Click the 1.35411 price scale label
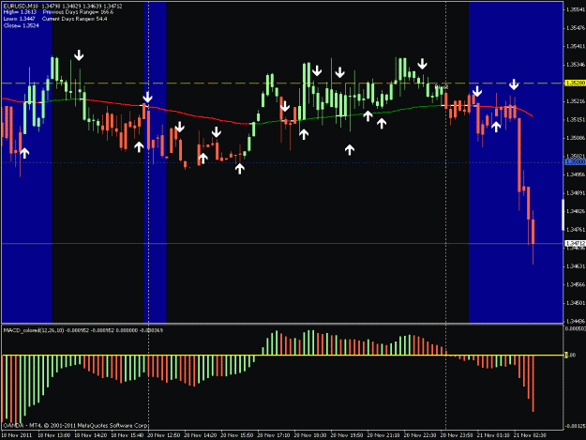Viewport: 586px width, 440px height. coord(576,46)
